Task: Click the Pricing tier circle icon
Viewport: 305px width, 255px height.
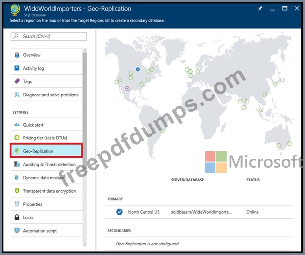Action: 17,138
